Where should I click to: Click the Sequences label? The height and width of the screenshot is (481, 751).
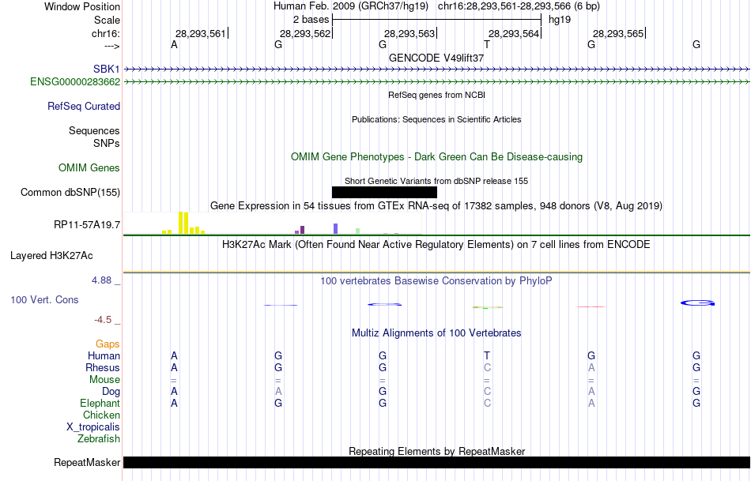tap(94, 130)
